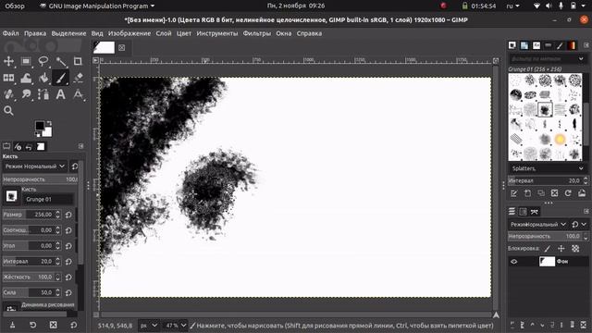Toggle Quick Mask at canvas bottom-left
The height and width of the screenshot is (333, 592).
click(96, 314)
